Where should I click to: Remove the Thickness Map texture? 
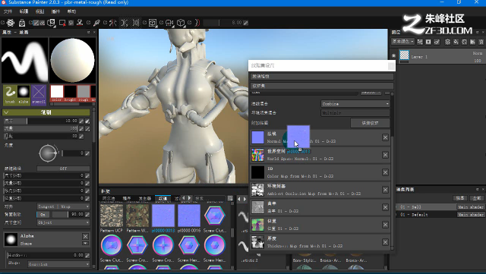[385, 242]
